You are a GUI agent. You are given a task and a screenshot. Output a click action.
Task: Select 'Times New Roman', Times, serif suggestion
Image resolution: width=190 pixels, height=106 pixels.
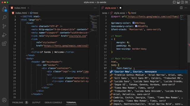coord(148,88)
